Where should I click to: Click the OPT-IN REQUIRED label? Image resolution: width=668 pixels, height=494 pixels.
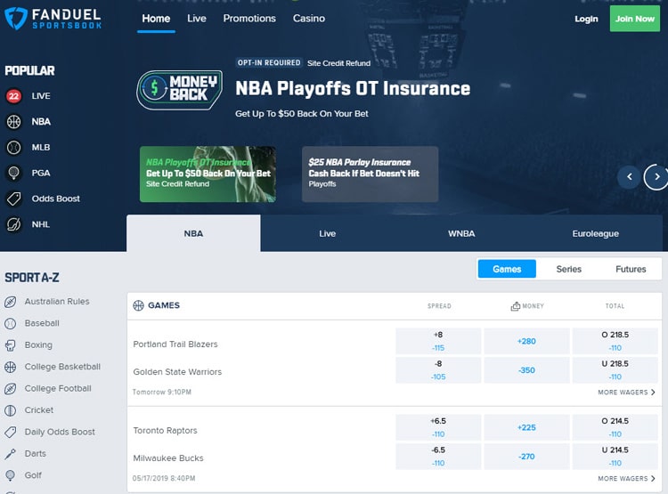click(269, 62)
